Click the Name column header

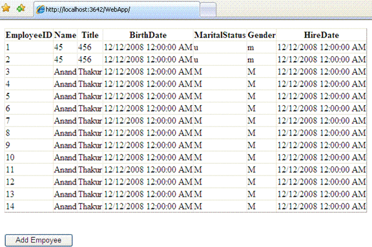65,35
